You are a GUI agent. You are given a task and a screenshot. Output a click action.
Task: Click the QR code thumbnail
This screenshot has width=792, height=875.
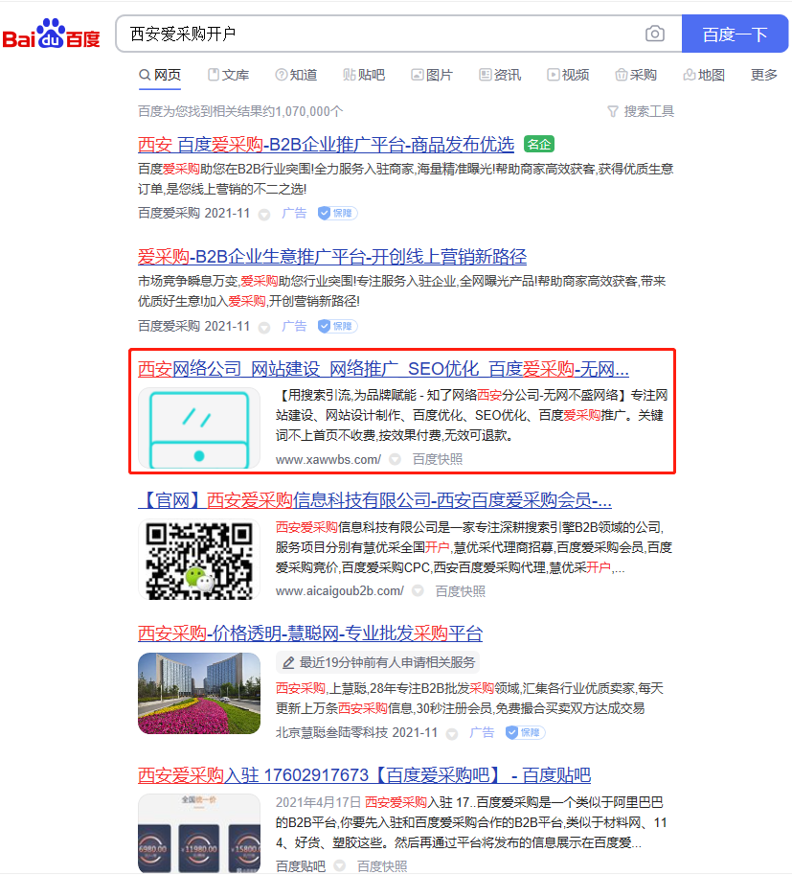(x=199, y=560)
